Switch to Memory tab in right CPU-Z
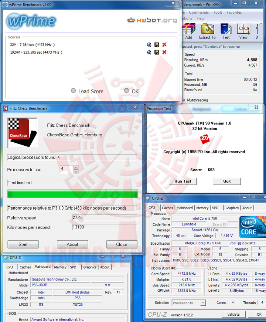266x322 pixels. (202, 208)
